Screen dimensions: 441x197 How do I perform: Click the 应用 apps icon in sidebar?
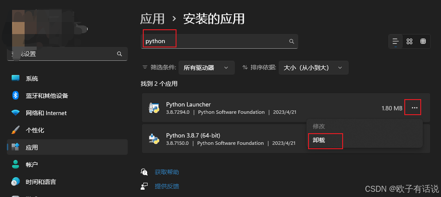click(x=16, y=147)
